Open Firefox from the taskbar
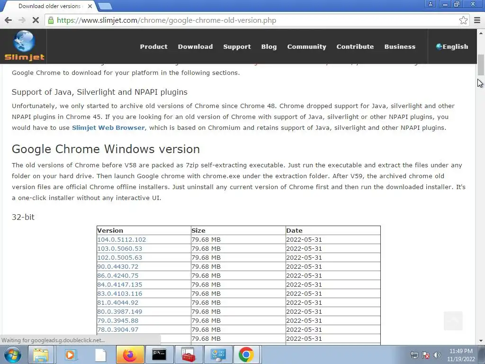Viewport: 485px width, 364px height. click(130, 355)
